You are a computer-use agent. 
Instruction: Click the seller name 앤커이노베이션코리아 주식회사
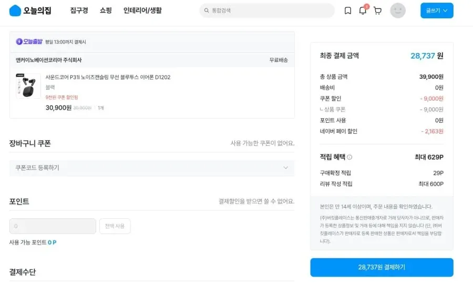pyautogui.click(x=48, y=60)
